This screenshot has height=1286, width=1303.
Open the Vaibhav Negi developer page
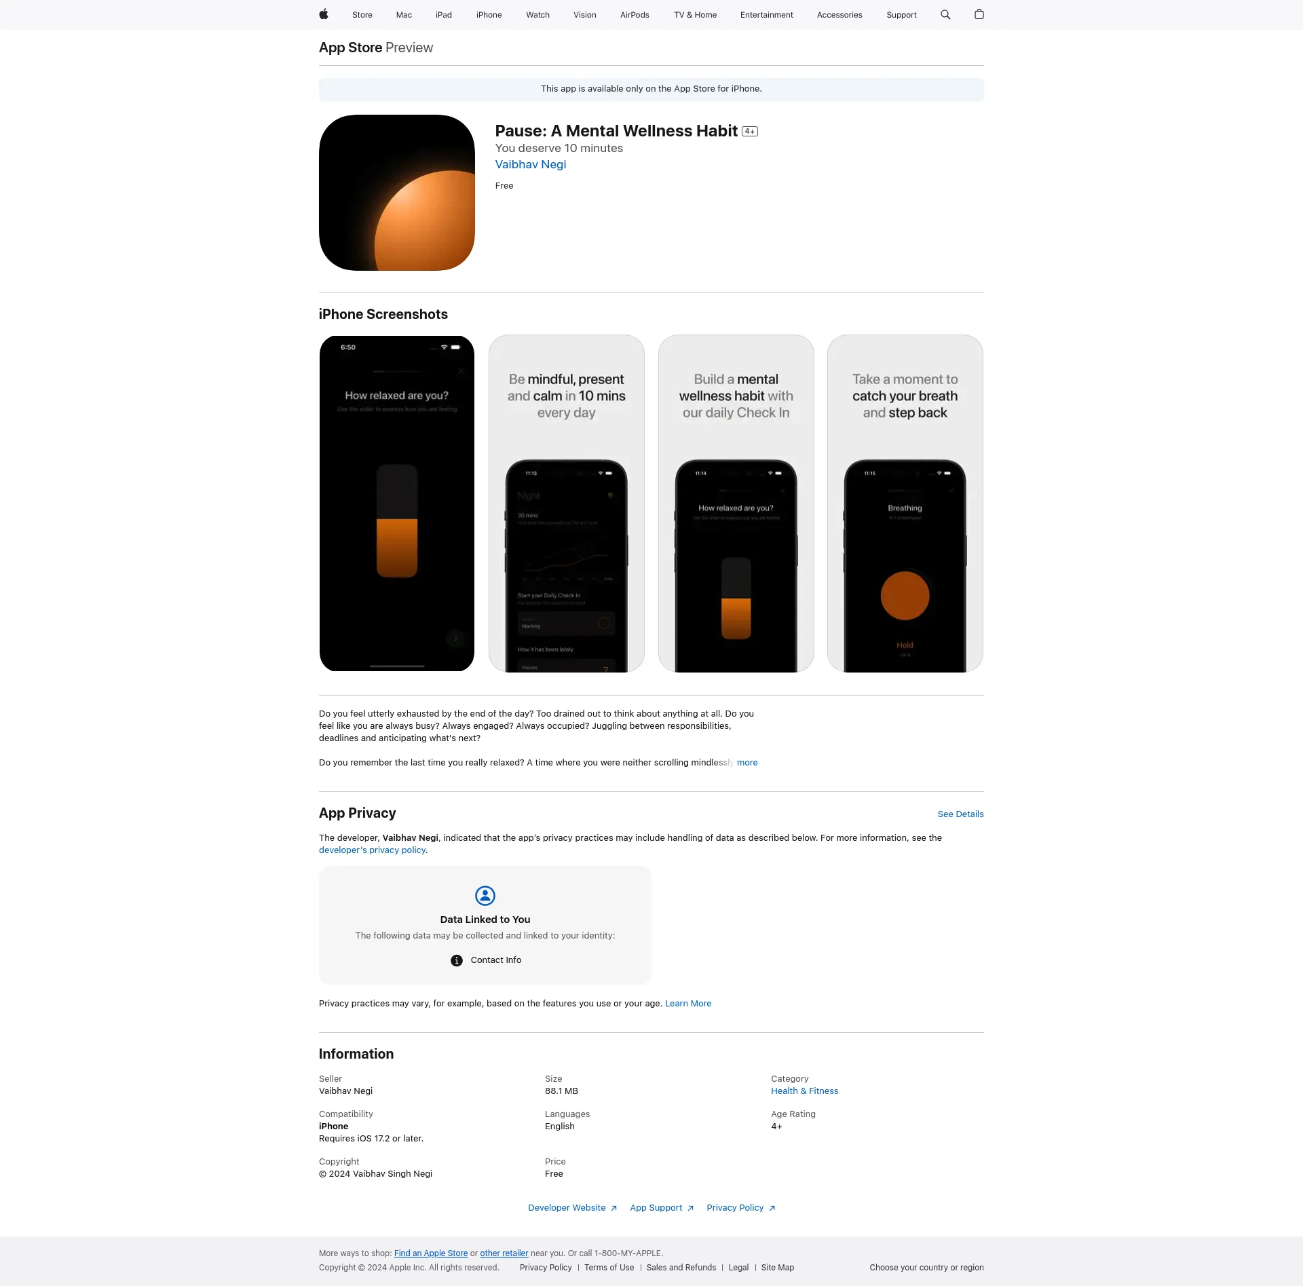pos(530,165)
